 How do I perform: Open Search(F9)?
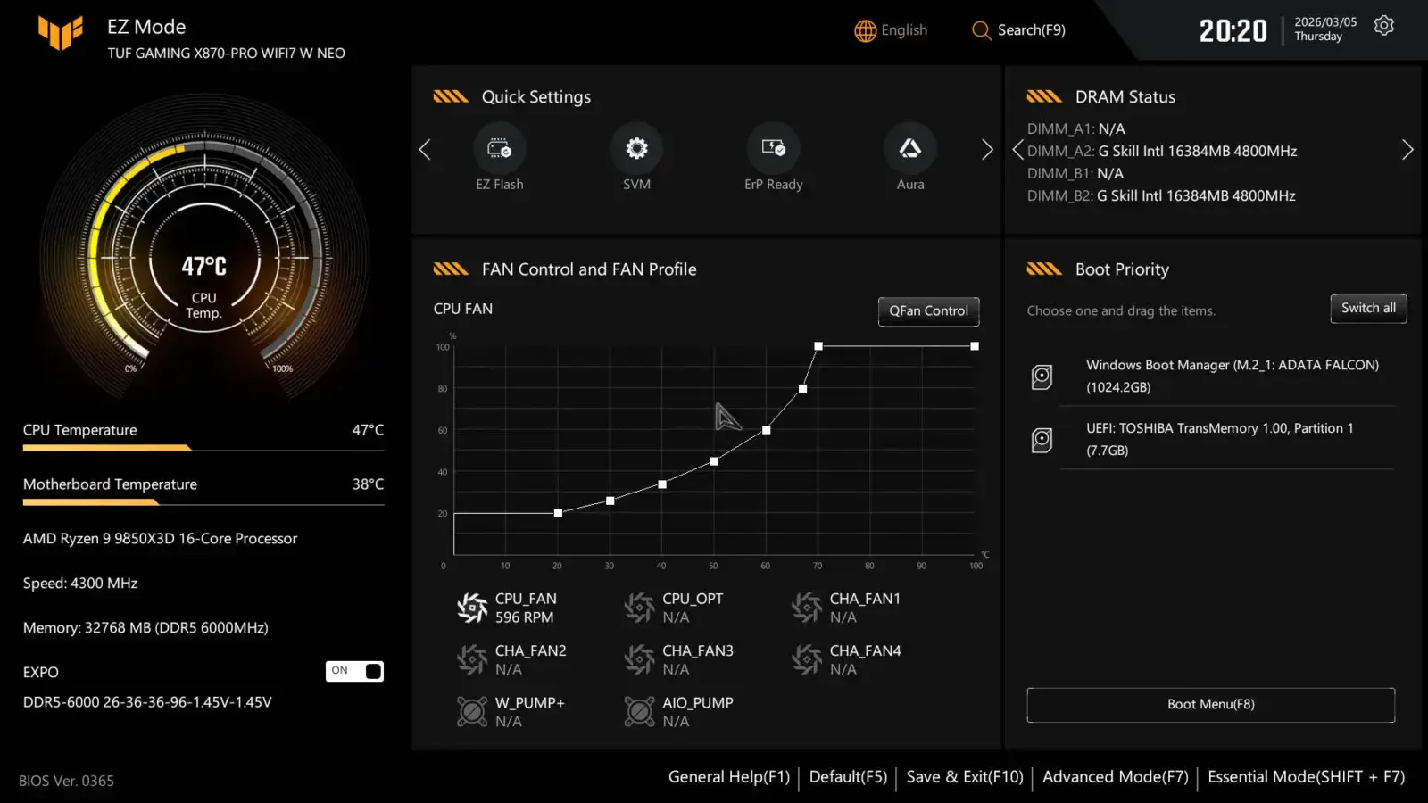(x=1032, y=30)
